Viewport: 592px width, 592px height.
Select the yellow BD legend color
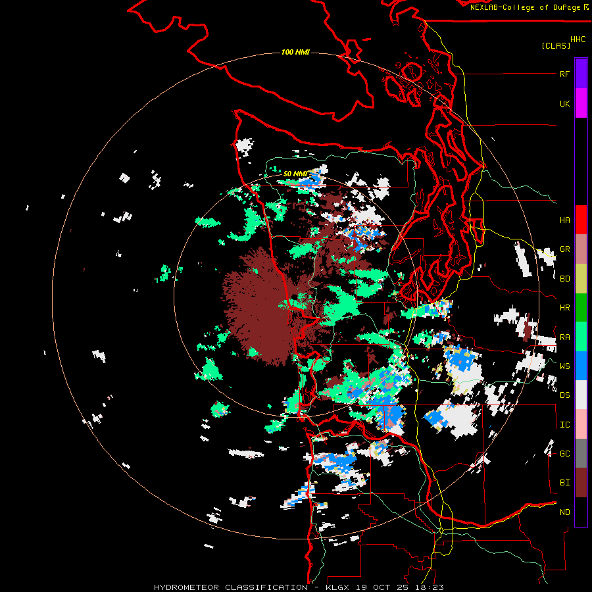click(581, 278)
